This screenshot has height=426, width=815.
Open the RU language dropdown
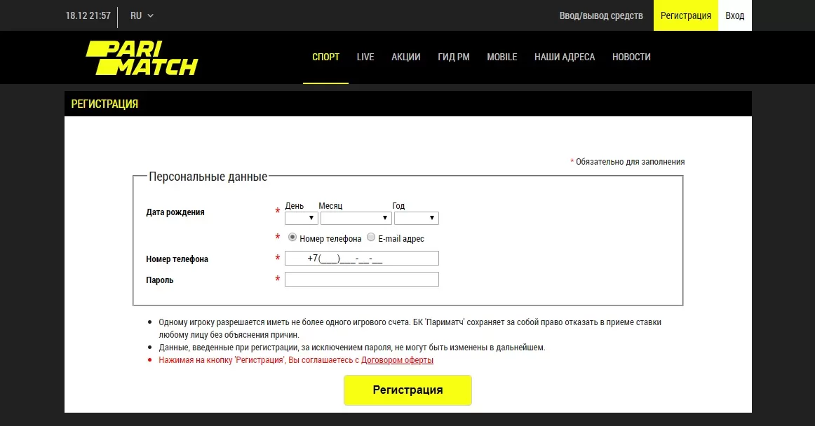(142, 15)
